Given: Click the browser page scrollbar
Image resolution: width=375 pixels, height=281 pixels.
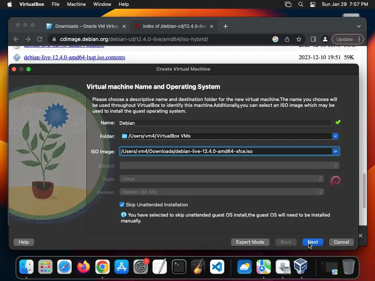Looking at the screenshot, I should tap(364, 191).
